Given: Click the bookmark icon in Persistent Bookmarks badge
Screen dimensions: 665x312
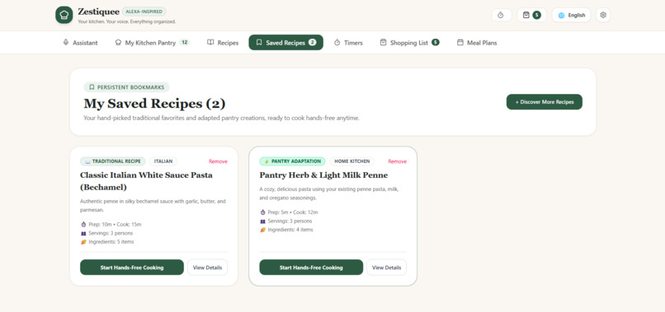Looking at the screenshot, I should 92,87.
